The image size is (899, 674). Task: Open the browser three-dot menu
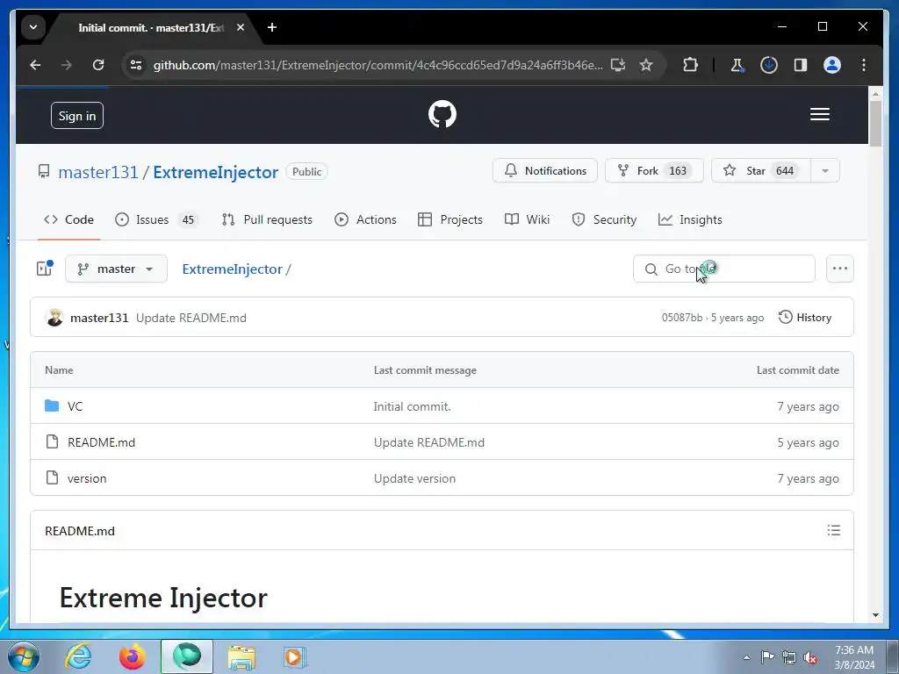click(x=864, y=65)
